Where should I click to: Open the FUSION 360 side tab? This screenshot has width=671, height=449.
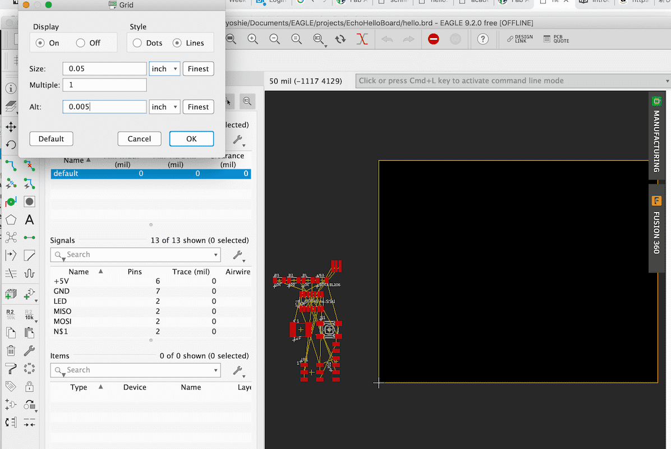(656, 228)
